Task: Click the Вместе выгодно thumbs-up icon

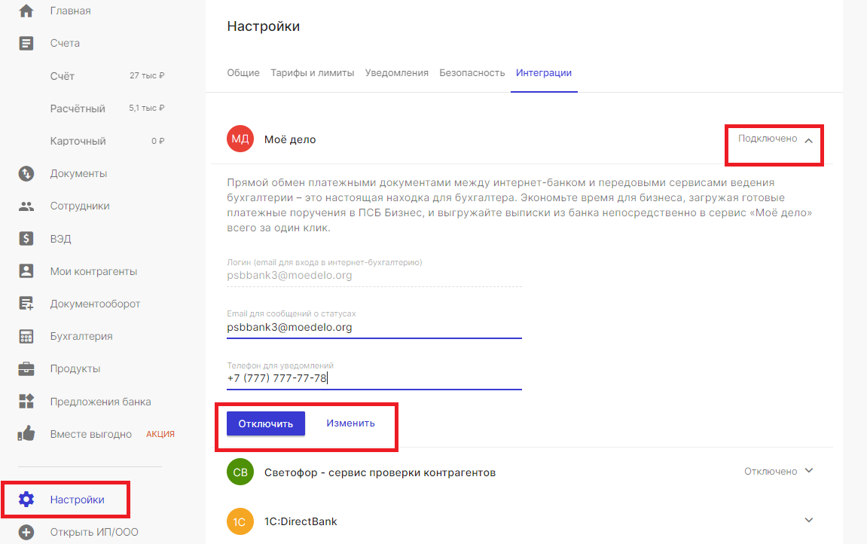Action: [x=26, y=434]
